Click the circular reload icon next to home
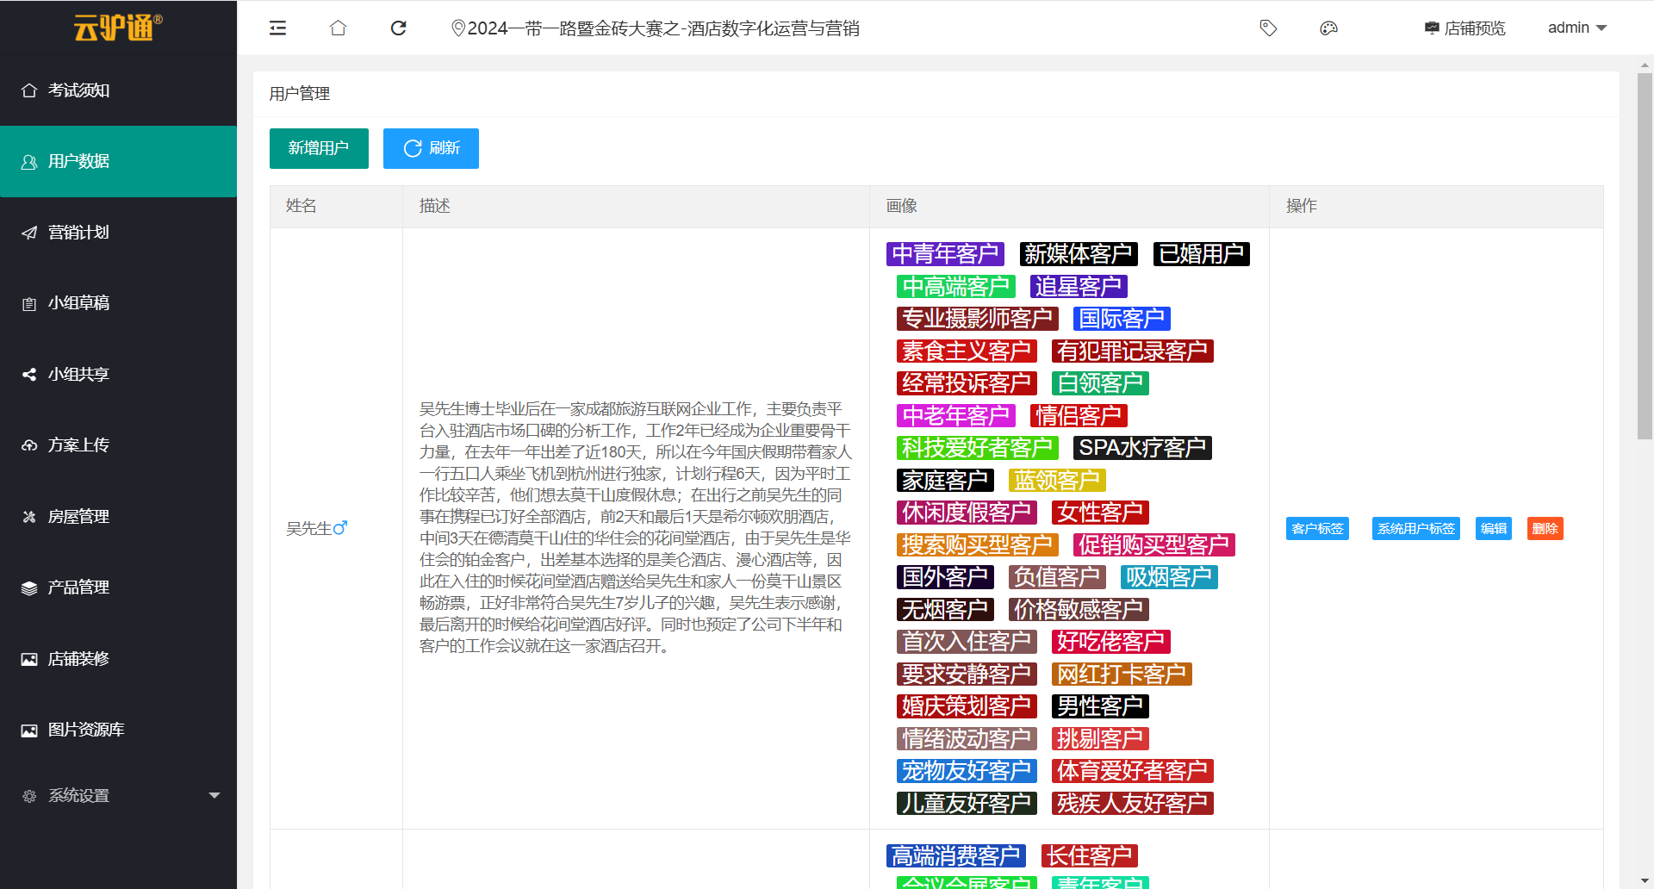This screenshot has height=889, width=1654. pyautogui.click(x=398, y=28)
